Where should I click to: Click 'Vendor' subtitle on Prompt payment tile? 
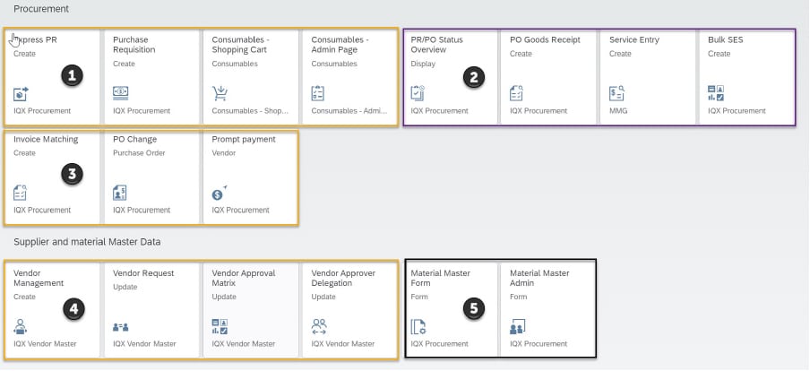pos(224,153)
